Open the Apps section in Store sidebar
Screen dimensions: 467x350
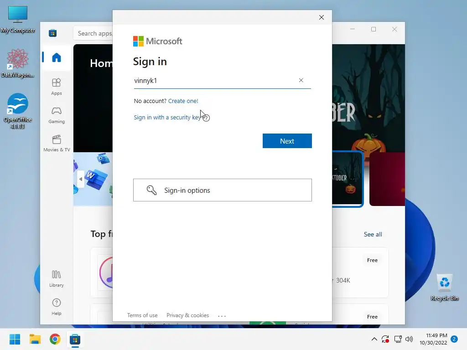click(x=56, y=87)
